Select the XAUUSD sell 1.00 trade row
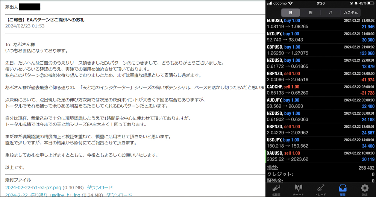The height and width of the screenshot is (197, 376). 321,156
